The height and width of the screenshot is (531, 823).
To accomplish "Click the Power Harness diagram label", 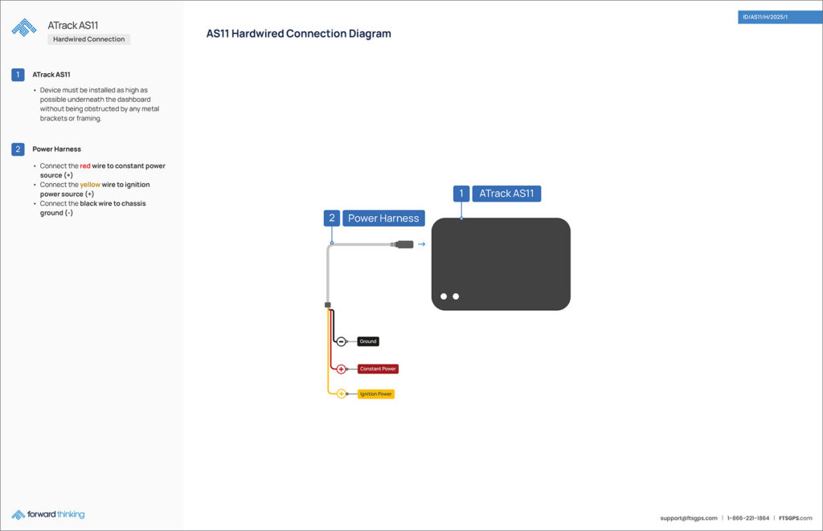I will pyautogui.click(x=383, y=218).
